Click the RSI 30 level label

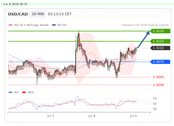[x=155, y=109]
